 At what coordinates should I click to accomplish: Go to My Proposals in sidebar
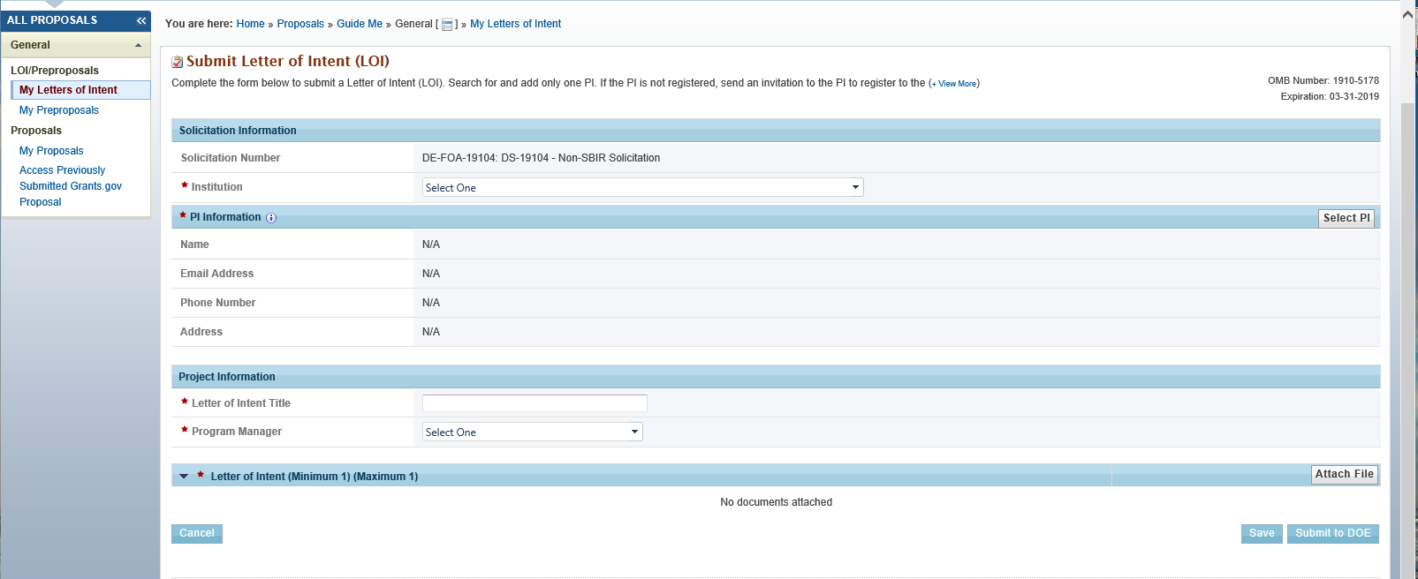(51, 151)
